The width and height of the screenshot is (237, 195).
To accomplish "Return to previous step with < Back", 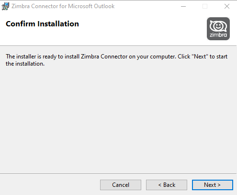I will point(167,185).
